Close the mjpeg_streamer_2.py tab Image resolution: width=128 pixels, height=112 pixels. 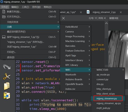tap(121, 12)
